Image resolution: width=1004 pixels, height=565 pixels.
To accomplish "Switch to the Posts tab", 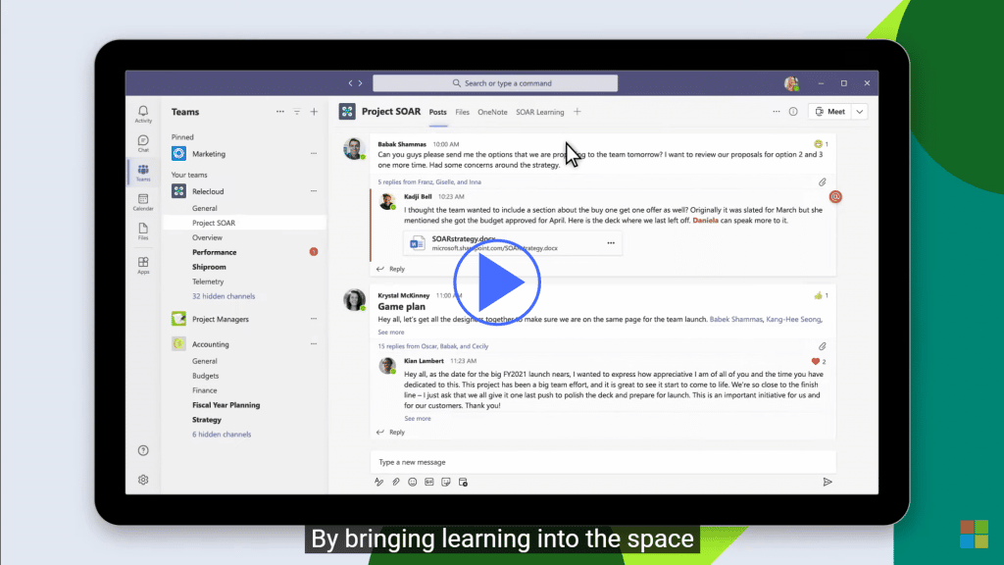I will pyautogui.click(x=438, y=112).
